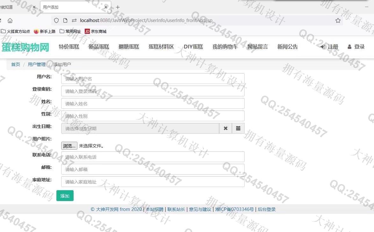Click the 出生日期 date field
374x232 pixels.
(140, 129)
